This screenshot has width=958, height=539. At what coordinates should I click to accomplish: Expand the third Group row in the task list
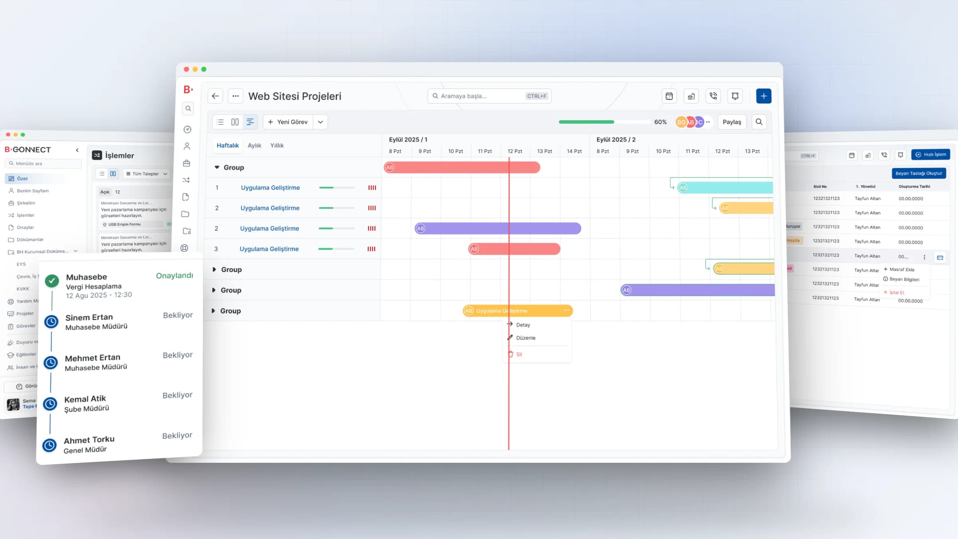(x=214, y=290)
